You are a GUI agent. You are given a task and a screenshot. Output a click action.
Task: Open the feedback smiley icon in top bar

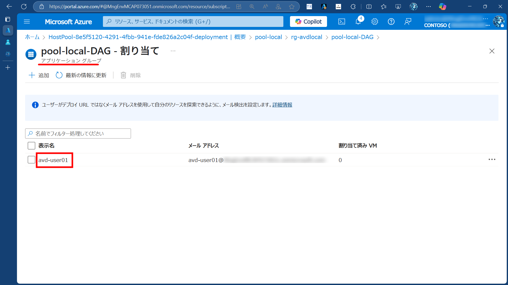coord(408,22)
